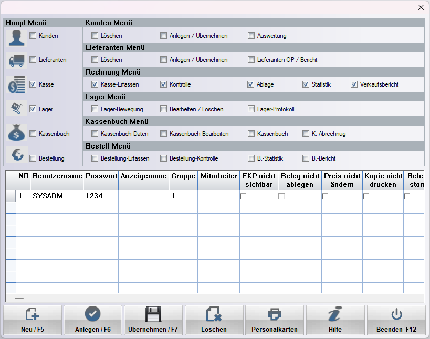Uncheck the Statistik checkbox

(x=306, y=84)
